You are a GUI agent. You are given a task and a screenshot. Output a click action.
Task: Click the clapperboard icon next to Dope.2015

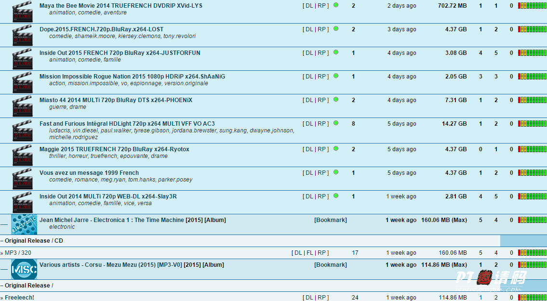[22, 35]
